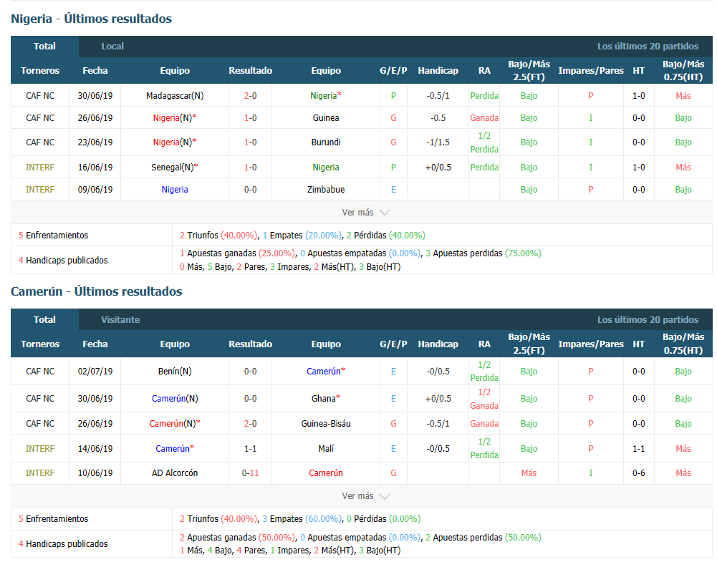Image resolution: width=717 pixels, height=562 pixels.
Task: Click Camerún's '4 Handicaps publicados' label
Action: pos(63,543)
